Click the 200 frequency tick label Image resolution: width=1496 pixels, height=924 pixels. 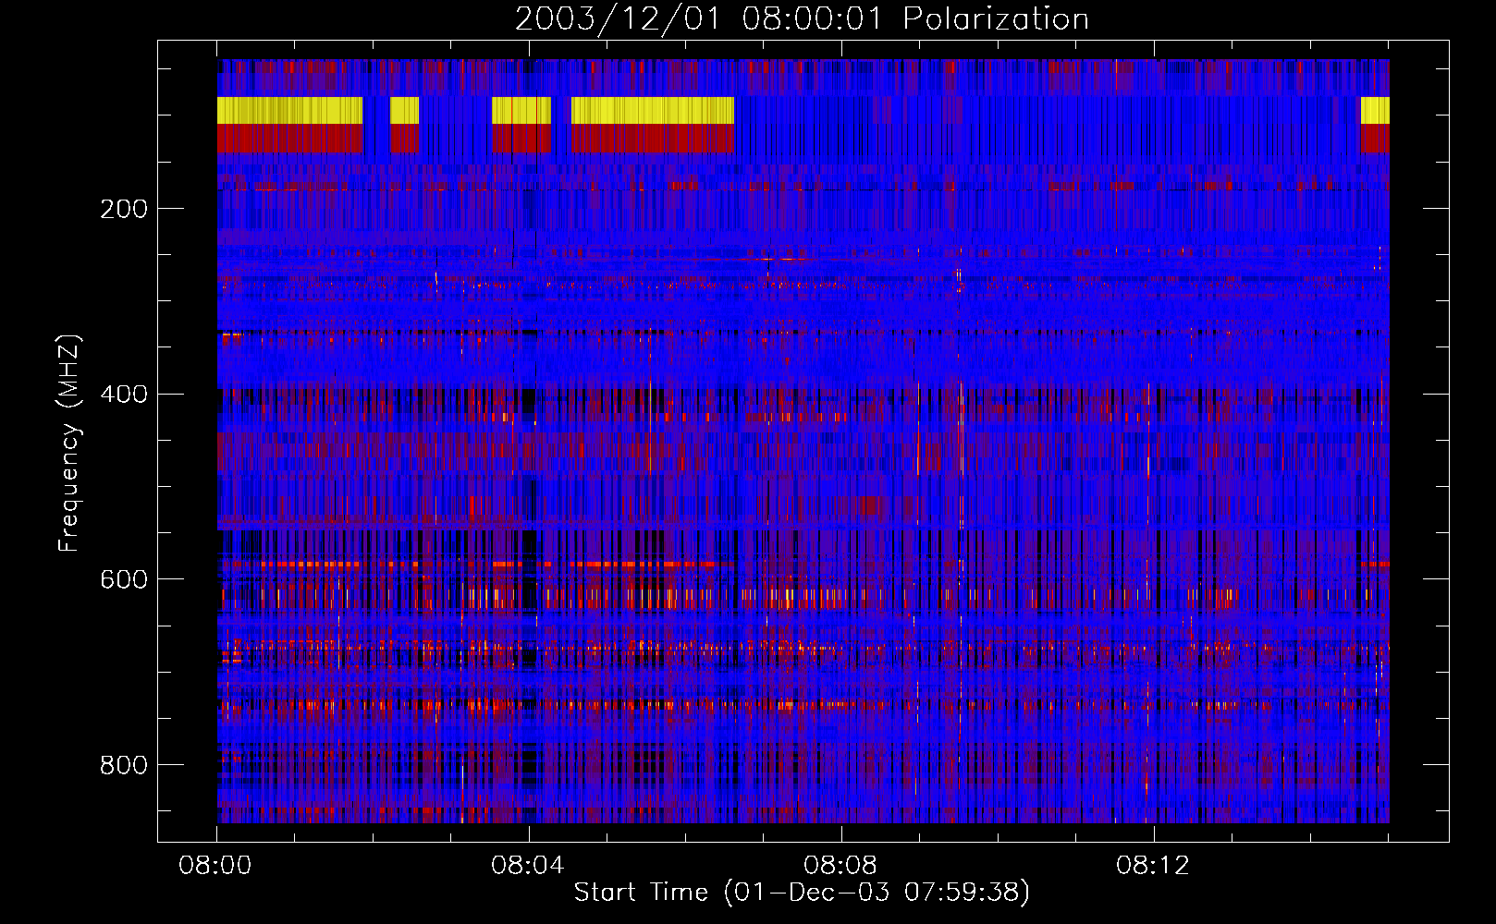pos(124,209)
